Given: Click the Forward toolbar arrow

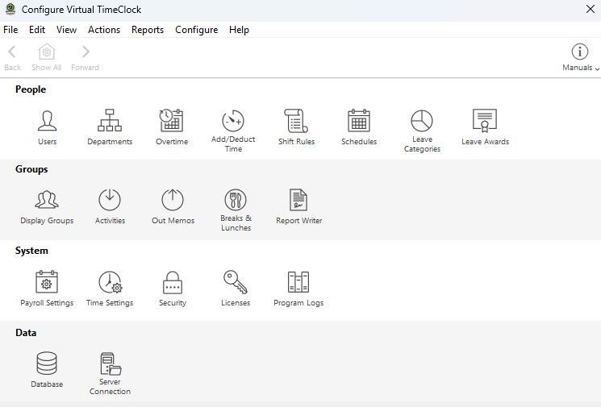Looking at the screenshot, I should click(85, 58).
